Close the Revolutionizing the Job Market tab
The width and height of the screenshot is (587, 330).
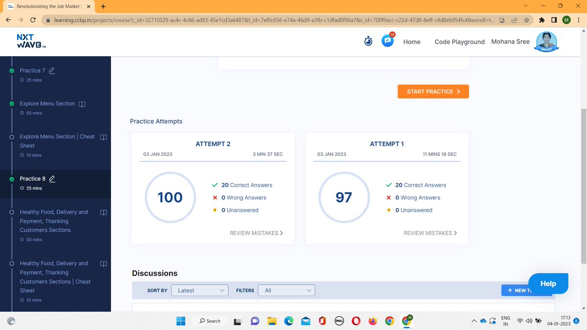(x=89, y=7)
